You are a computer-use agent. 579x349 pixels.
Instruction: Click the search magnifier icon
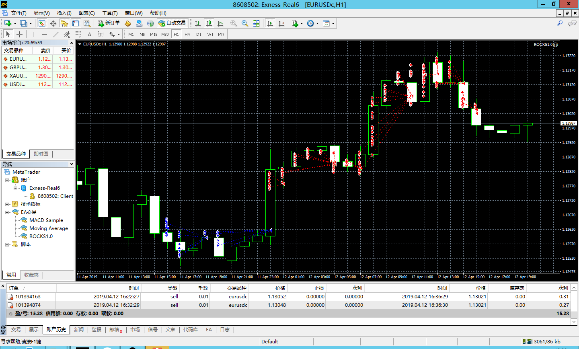tap(560, 23)
